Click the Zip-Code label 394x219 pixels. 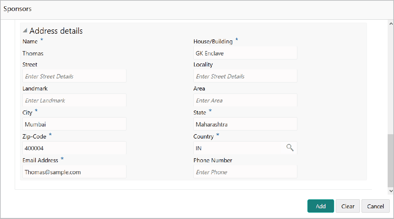pos(34,137)
